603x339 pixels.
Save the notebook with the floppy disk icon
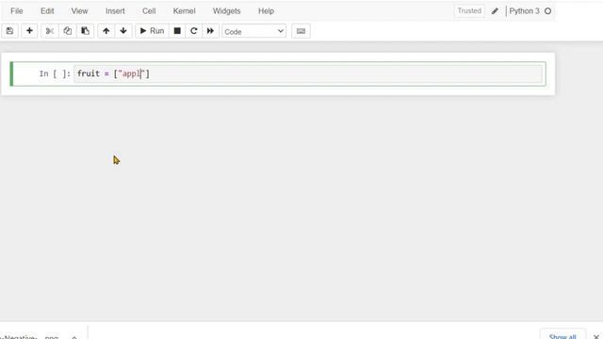coord(9,31)
